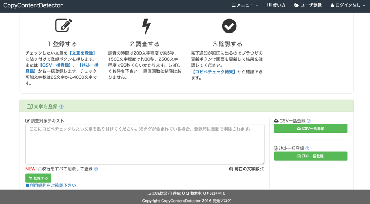Click the file icon beside ﾃｷｽﾄ一括登録 heading
370x204 pixels.
(276, 148)
